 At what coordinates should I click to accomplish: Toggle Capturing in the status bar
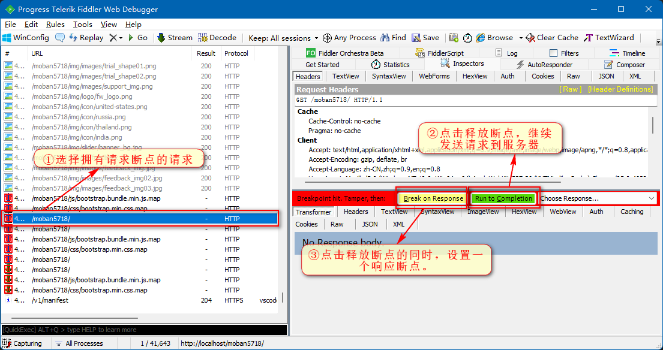(22, 343)
